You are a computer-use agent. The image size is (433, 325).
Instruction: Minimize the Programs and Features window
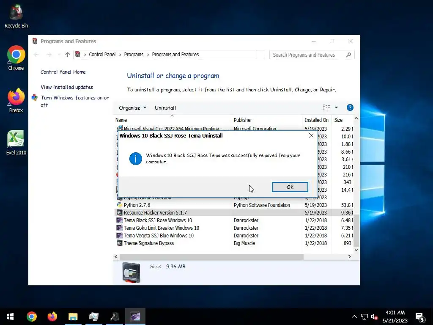coord(314,41)
